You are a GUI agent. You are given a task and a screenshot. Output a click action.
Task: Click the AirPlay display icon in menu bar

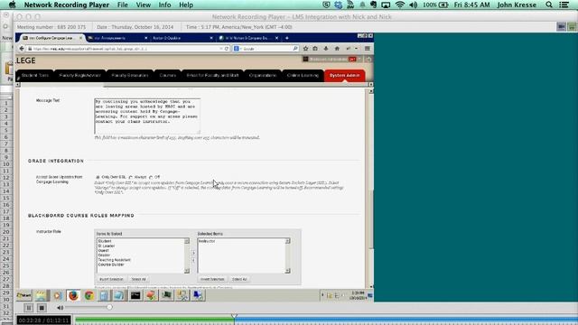(x=386, y=5)
